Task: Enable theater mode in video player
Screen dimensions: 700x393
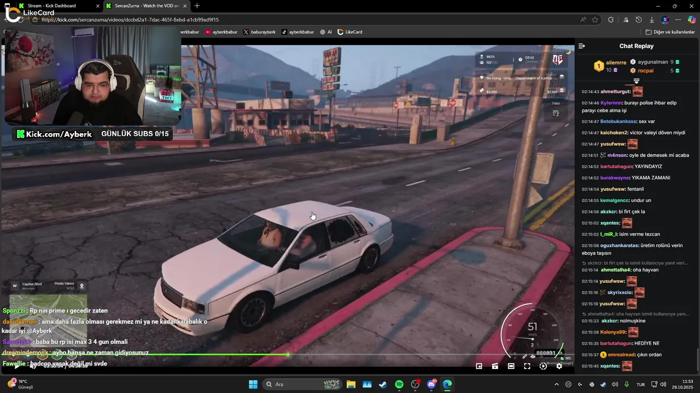Action: click(511, 366)
